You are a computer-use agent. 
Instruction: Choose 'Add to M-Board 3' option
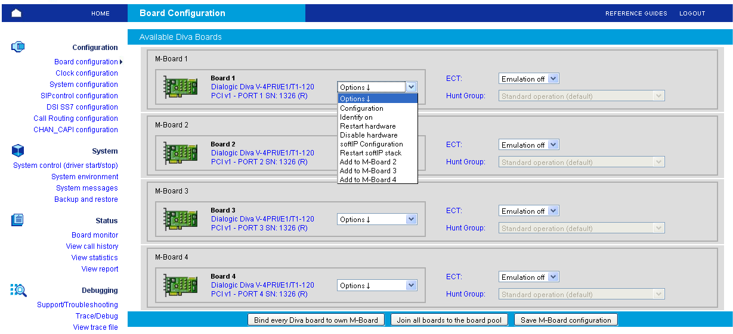tap(368, 171)
